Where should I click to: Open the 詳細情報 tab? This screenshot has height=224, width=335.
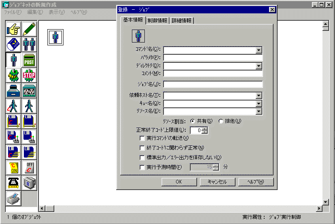[181, 21]
